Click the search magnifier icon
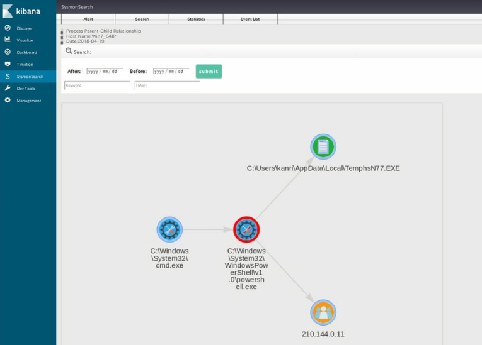This screenshot has height=345, width=482. click(69, 51)
